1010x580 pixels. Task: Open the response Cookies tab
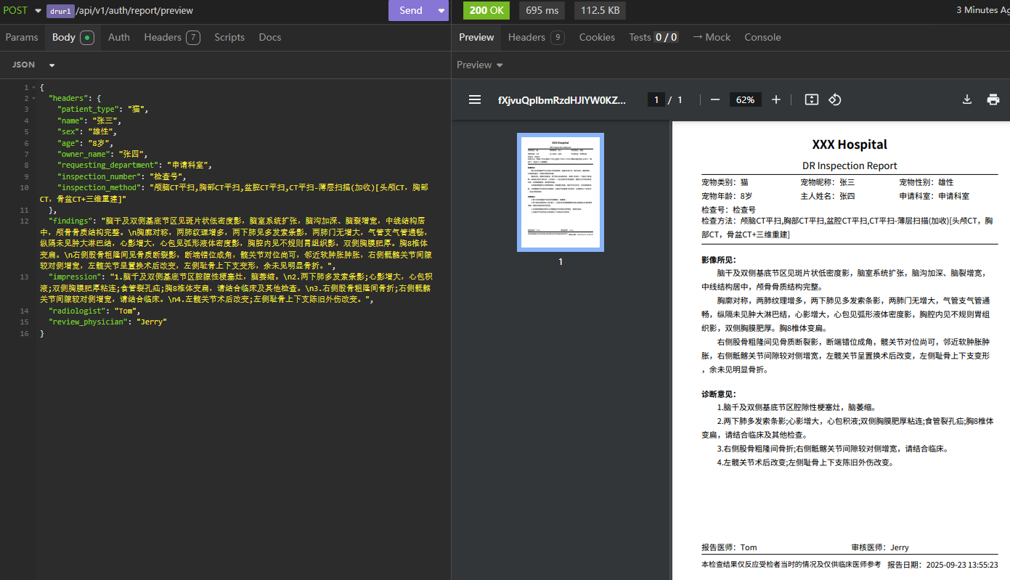596,37
